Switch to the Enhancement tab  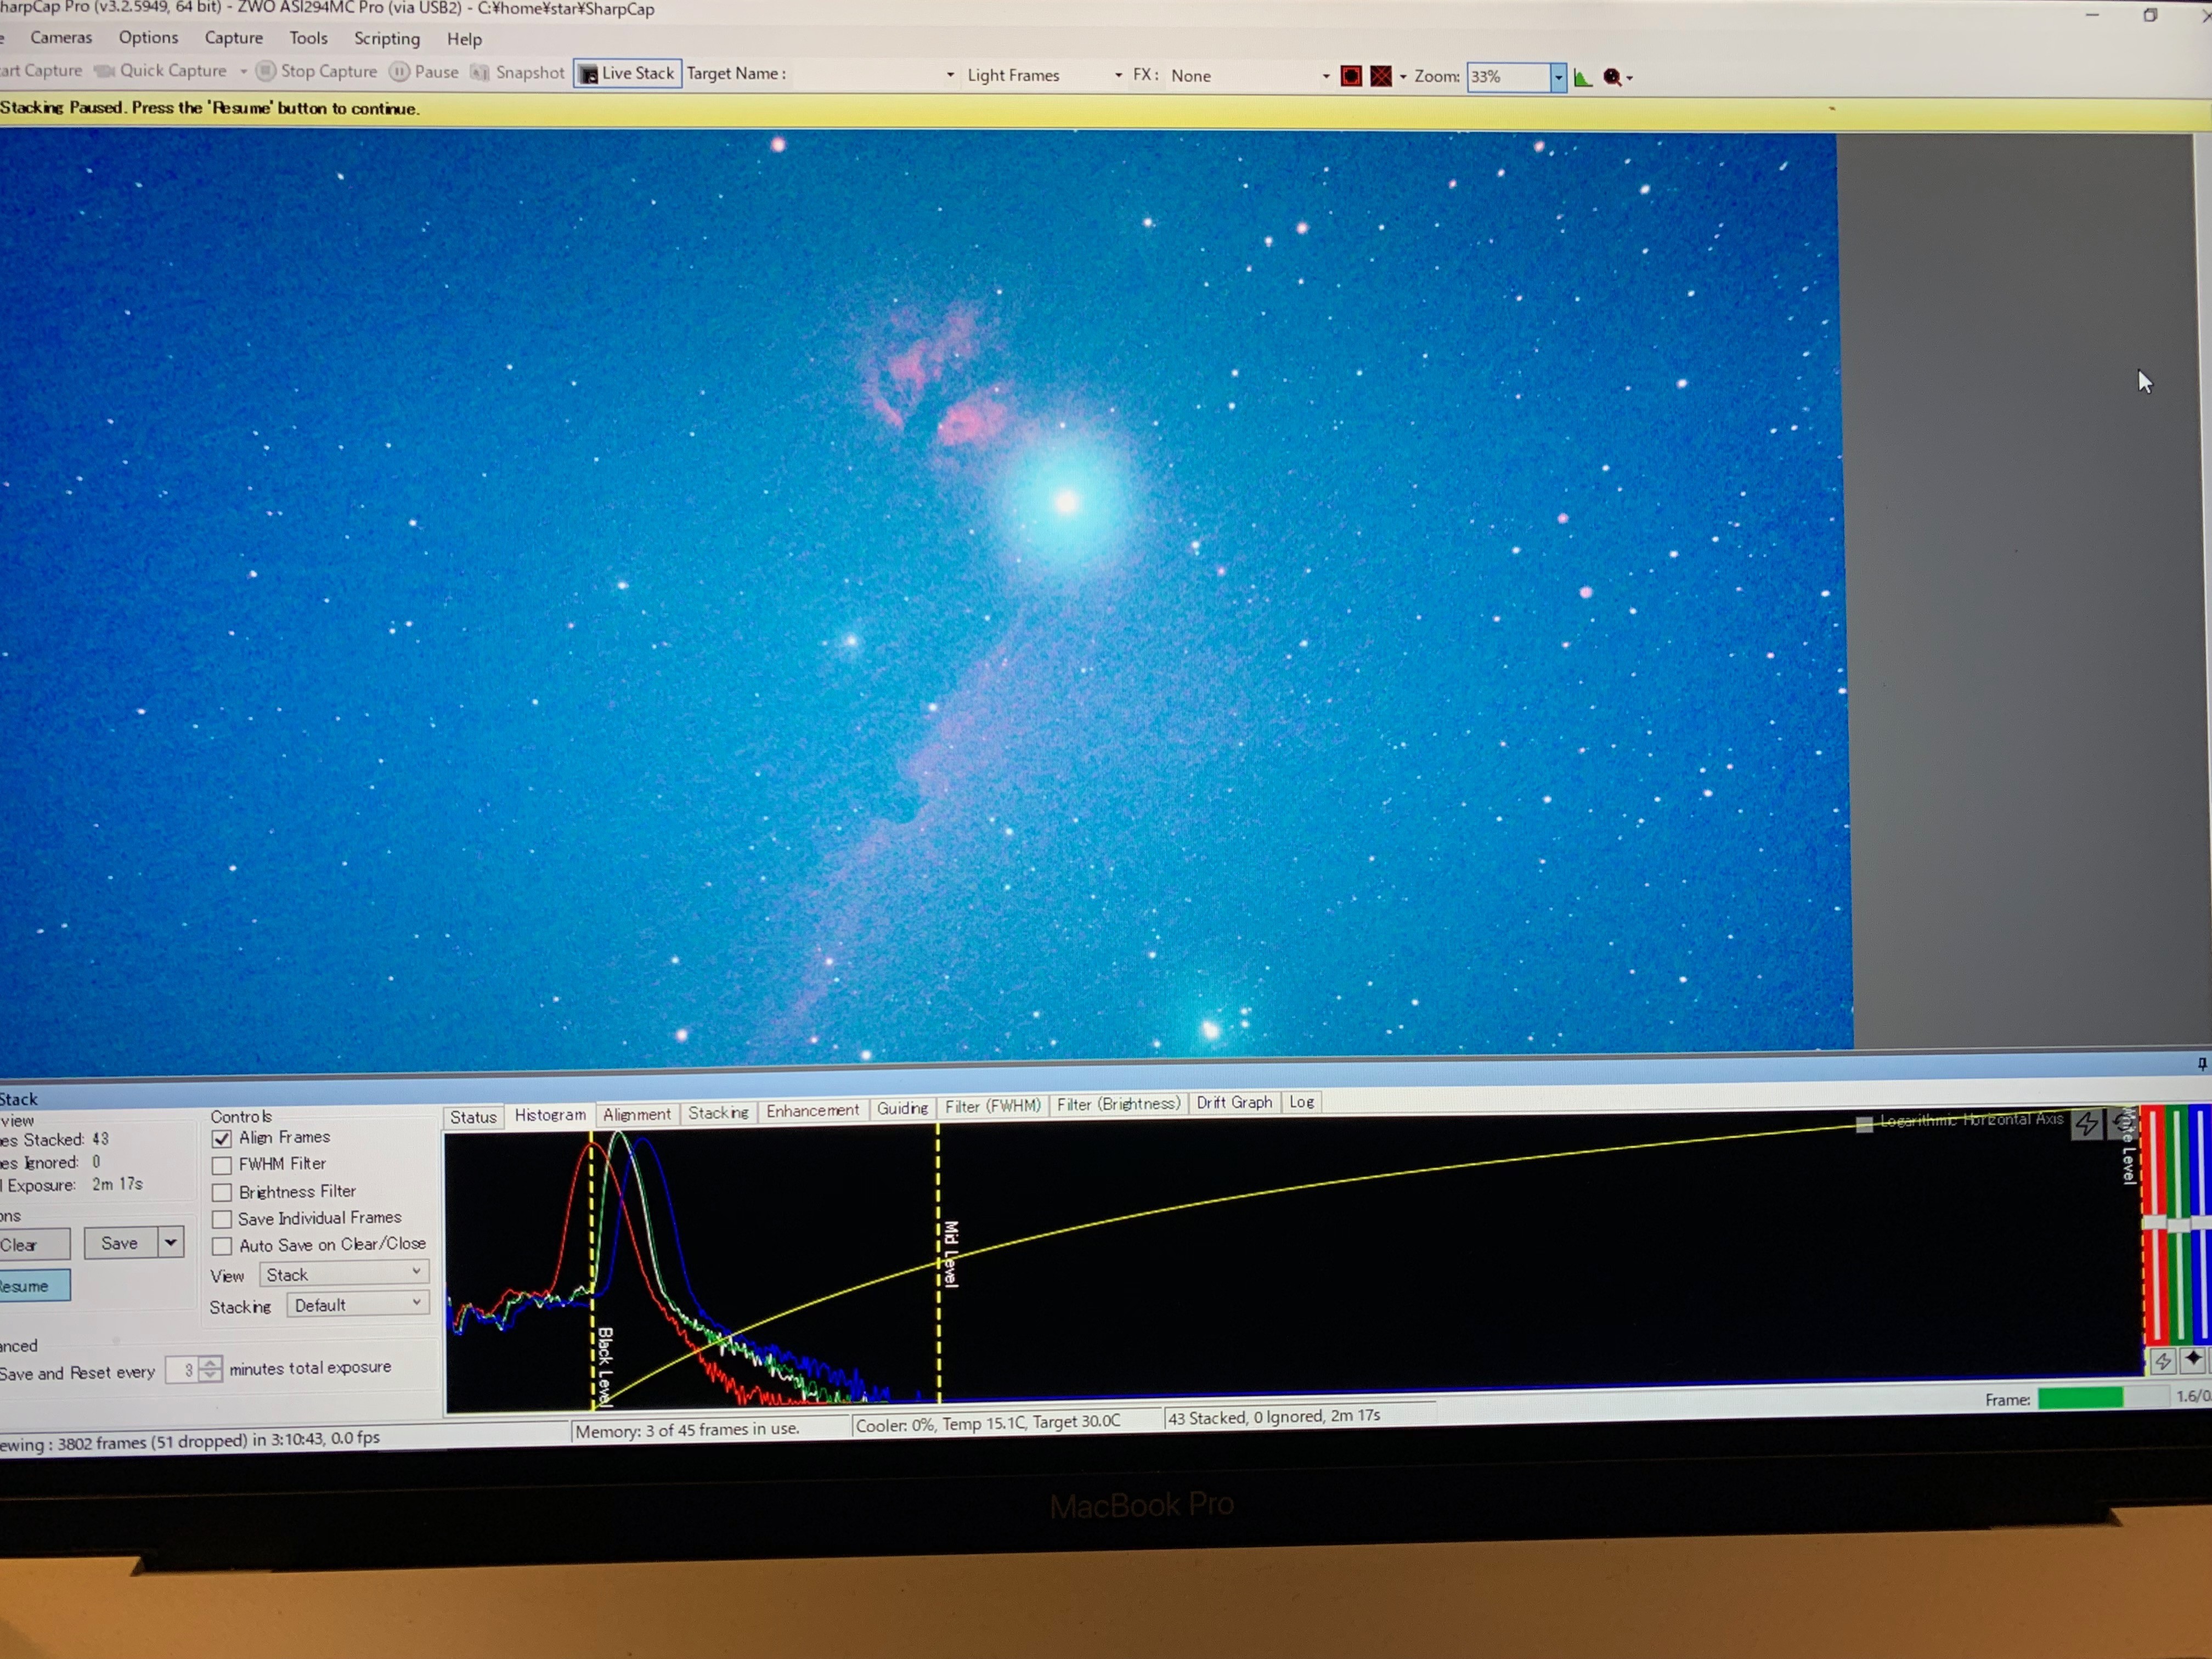[812, 1110]
